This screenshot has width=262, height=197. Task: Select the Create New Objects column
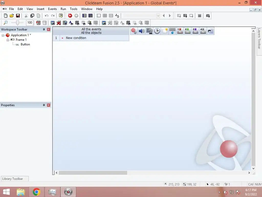tap(165, 31)
